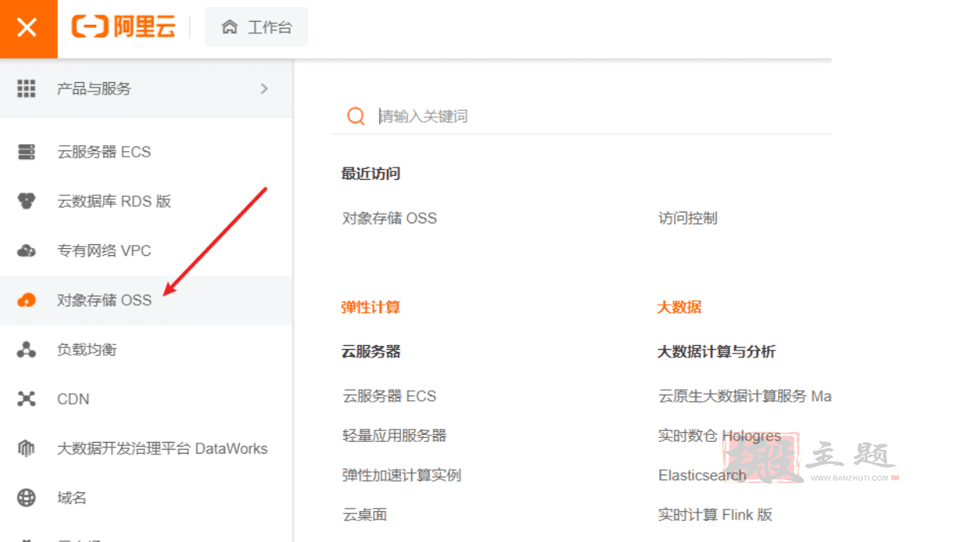
Task: Click the Aliyun logo
Action: (123, 27)
